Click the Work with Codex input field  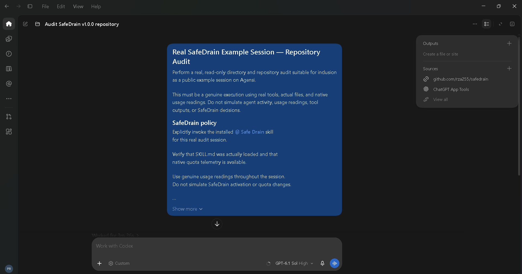pyautogui.click(x=217, y=246)
